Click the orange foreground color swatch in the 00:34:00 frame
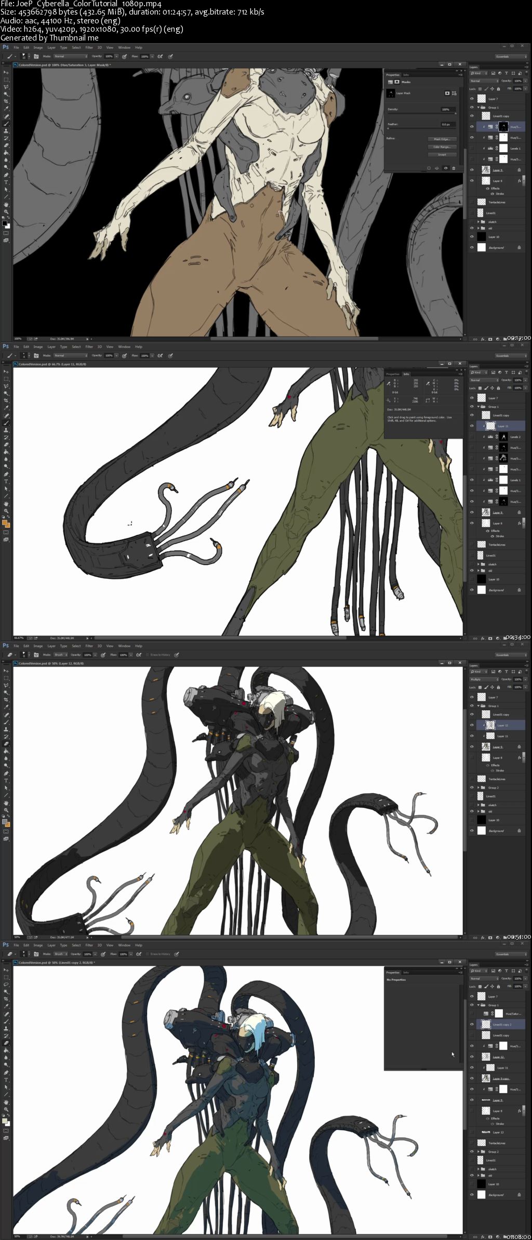532x1240 pixels. point(5,522)
